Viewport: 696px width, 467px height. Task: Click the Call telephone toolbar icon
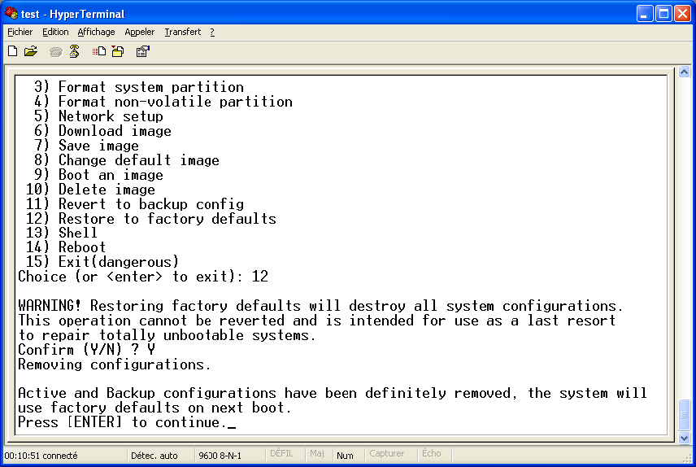click(x=55, y=52)
